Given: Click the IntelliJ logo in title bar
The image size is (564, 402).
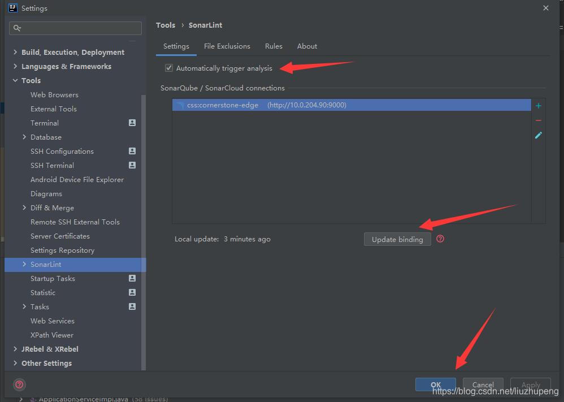Looking at the screenshot, I should tap(12, 8).
